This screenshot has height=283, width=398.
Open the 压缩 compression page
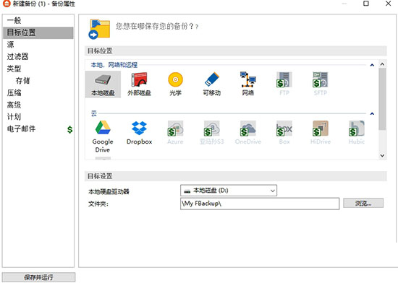click(x=38, y=92)
